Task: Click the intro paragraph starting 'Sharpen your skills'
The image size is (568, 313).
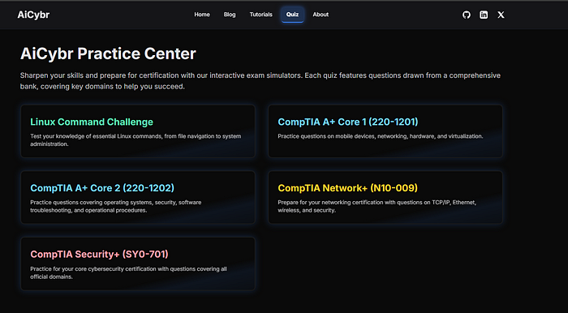Action: pyautogui.click(x=260, y=81)
